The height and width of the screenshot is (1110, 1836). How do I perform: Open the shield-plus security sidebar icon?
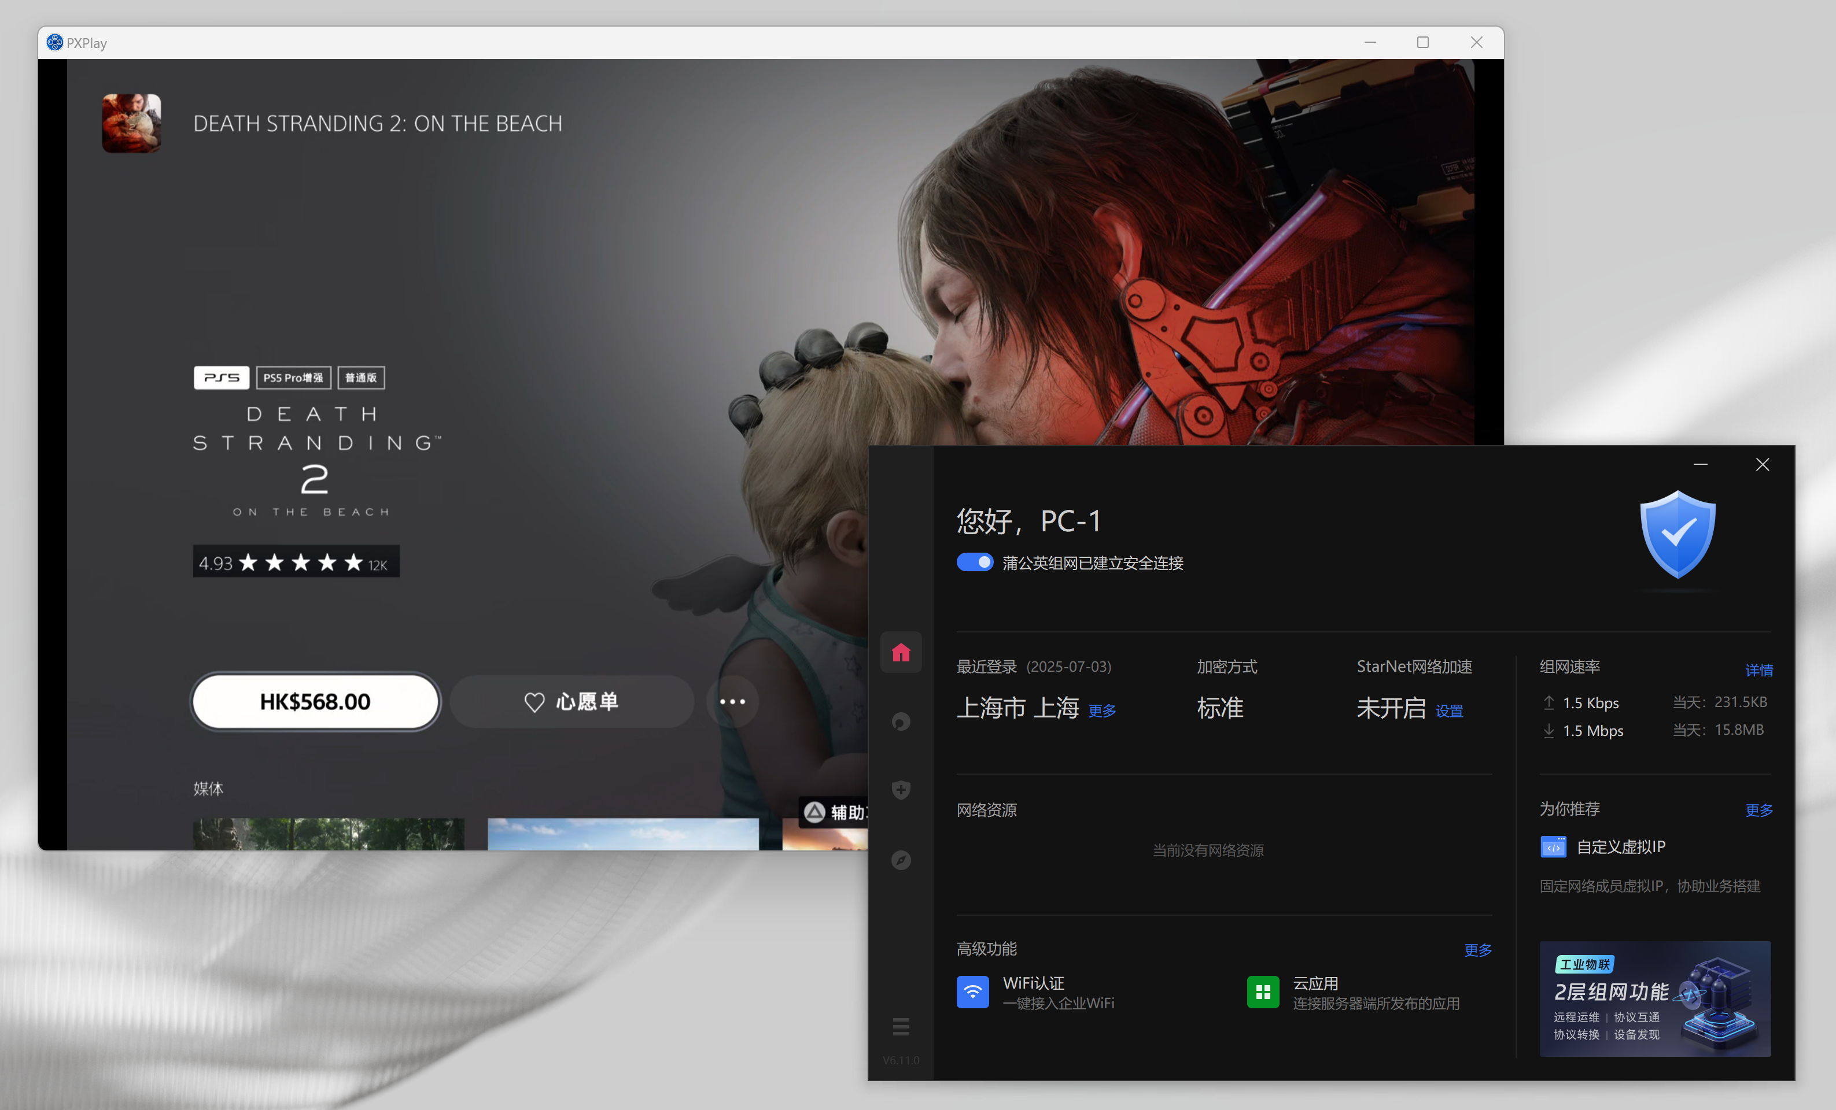901,790
